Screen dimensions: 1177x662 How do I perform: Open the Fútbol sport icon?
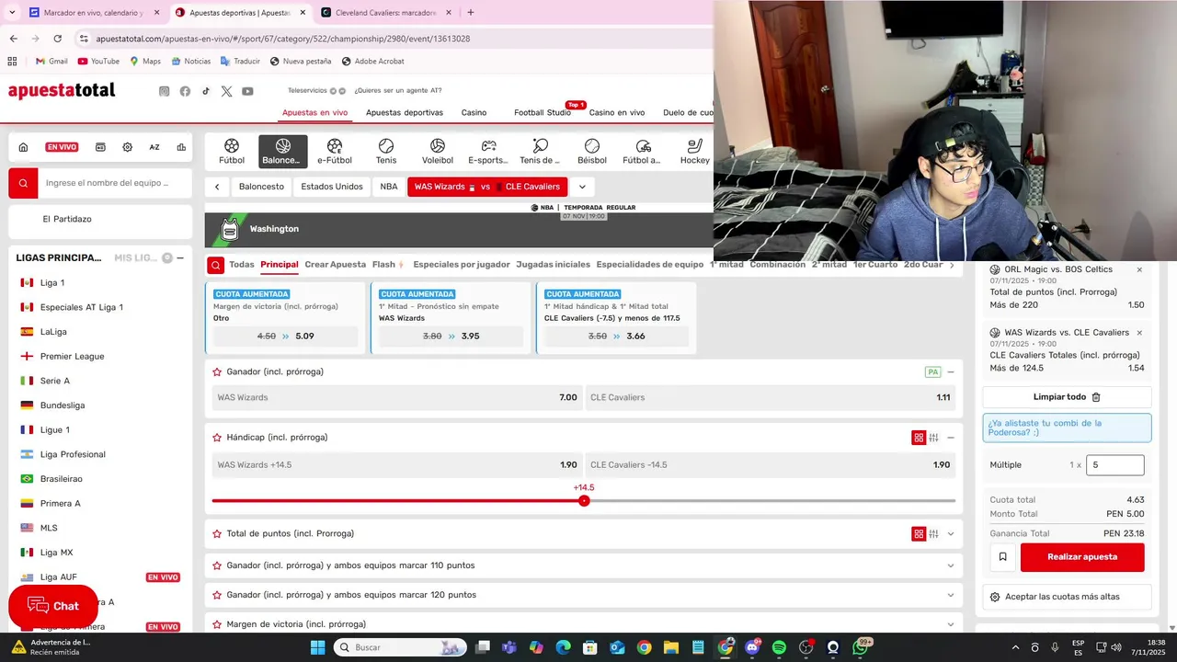232,152
